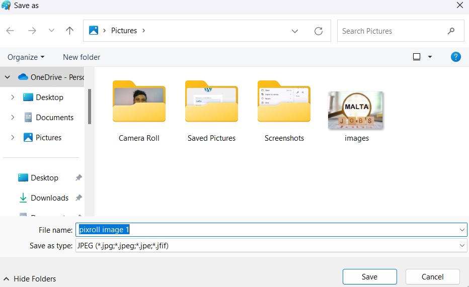Click the view layout icon
469x287 pixels.
pos(417,57)
